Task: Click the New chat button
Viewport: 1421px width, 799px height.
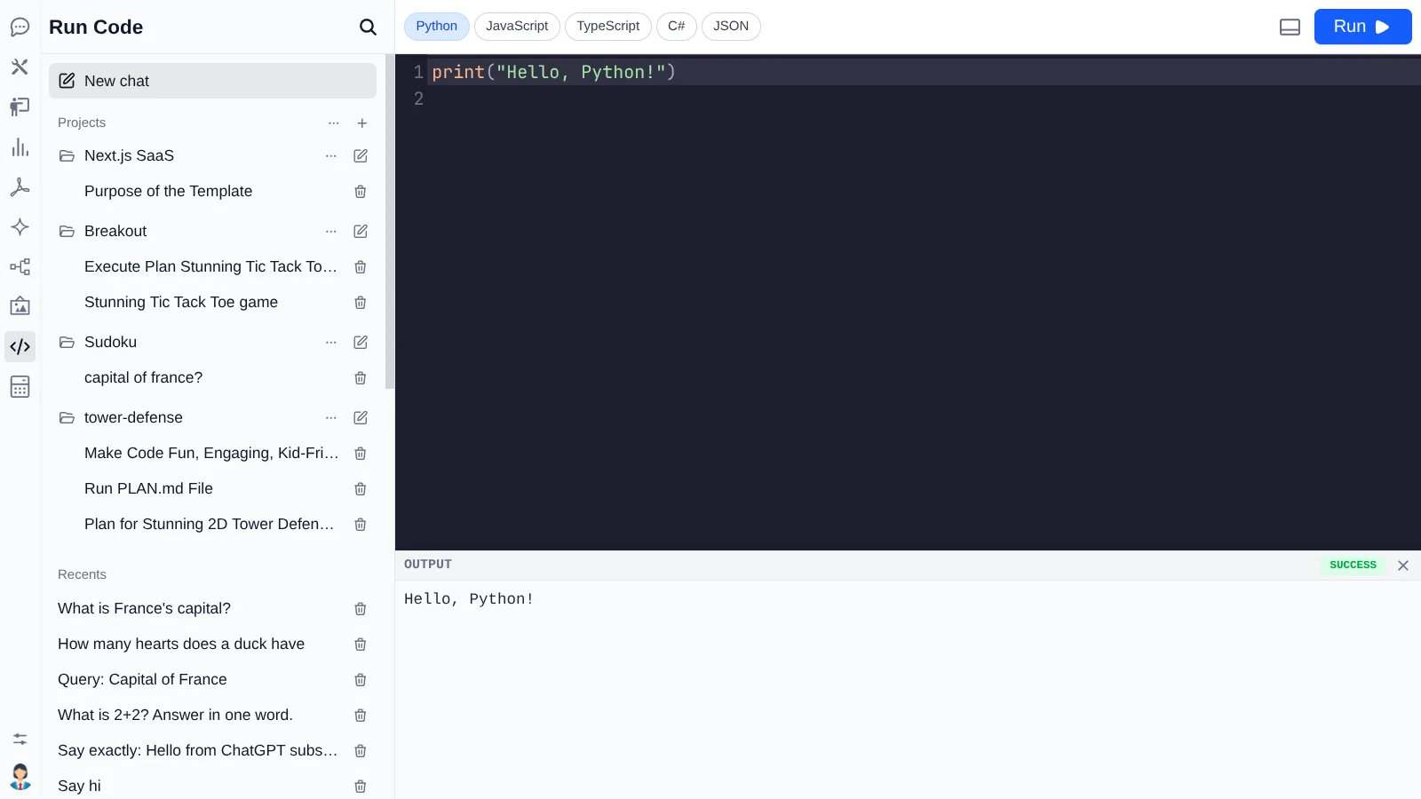Action: [x=212, y=81]
